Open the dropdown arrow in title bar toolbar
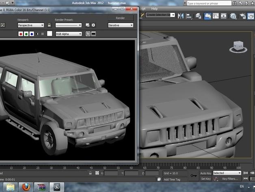 click(13, 2)
